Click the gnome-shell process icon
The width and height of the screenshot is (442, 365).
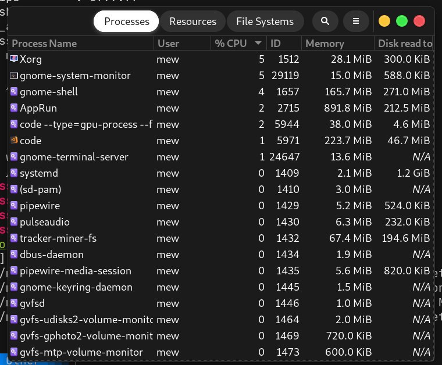[x=14, y=91]
